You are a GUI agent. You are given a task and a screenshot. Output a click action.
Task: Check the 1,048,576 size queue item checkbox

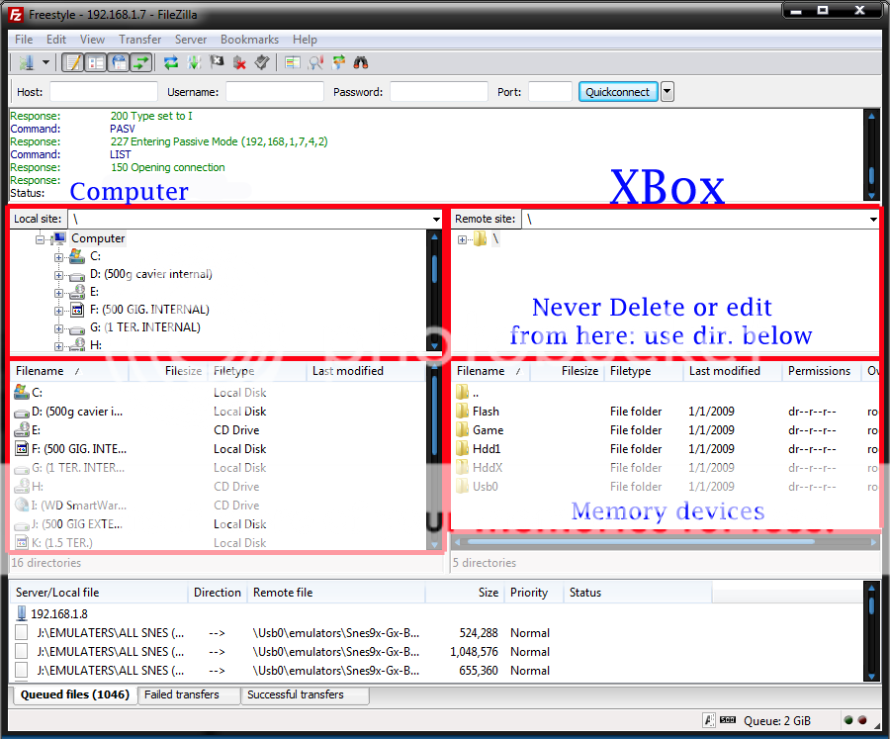tap(22, 651)
